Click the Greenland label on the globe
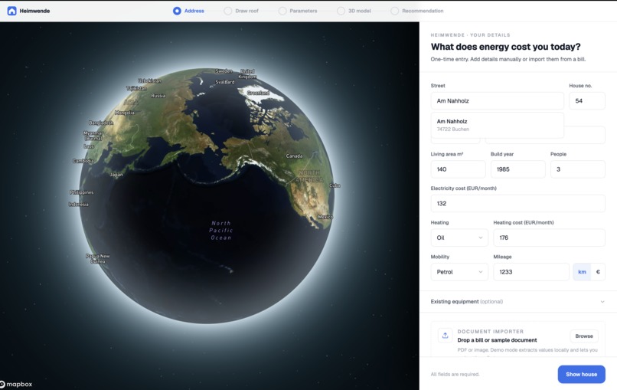Viewport: 617px width, 390px height. coord(258,93)
